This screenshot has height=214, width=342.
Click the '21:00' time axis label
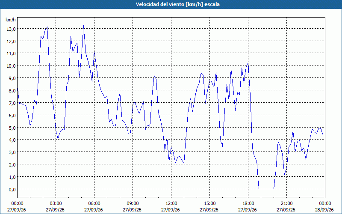[286, 204]
